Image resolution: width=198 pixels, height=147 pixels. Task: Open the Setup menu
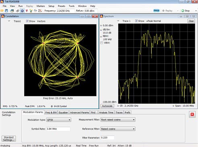51,6
